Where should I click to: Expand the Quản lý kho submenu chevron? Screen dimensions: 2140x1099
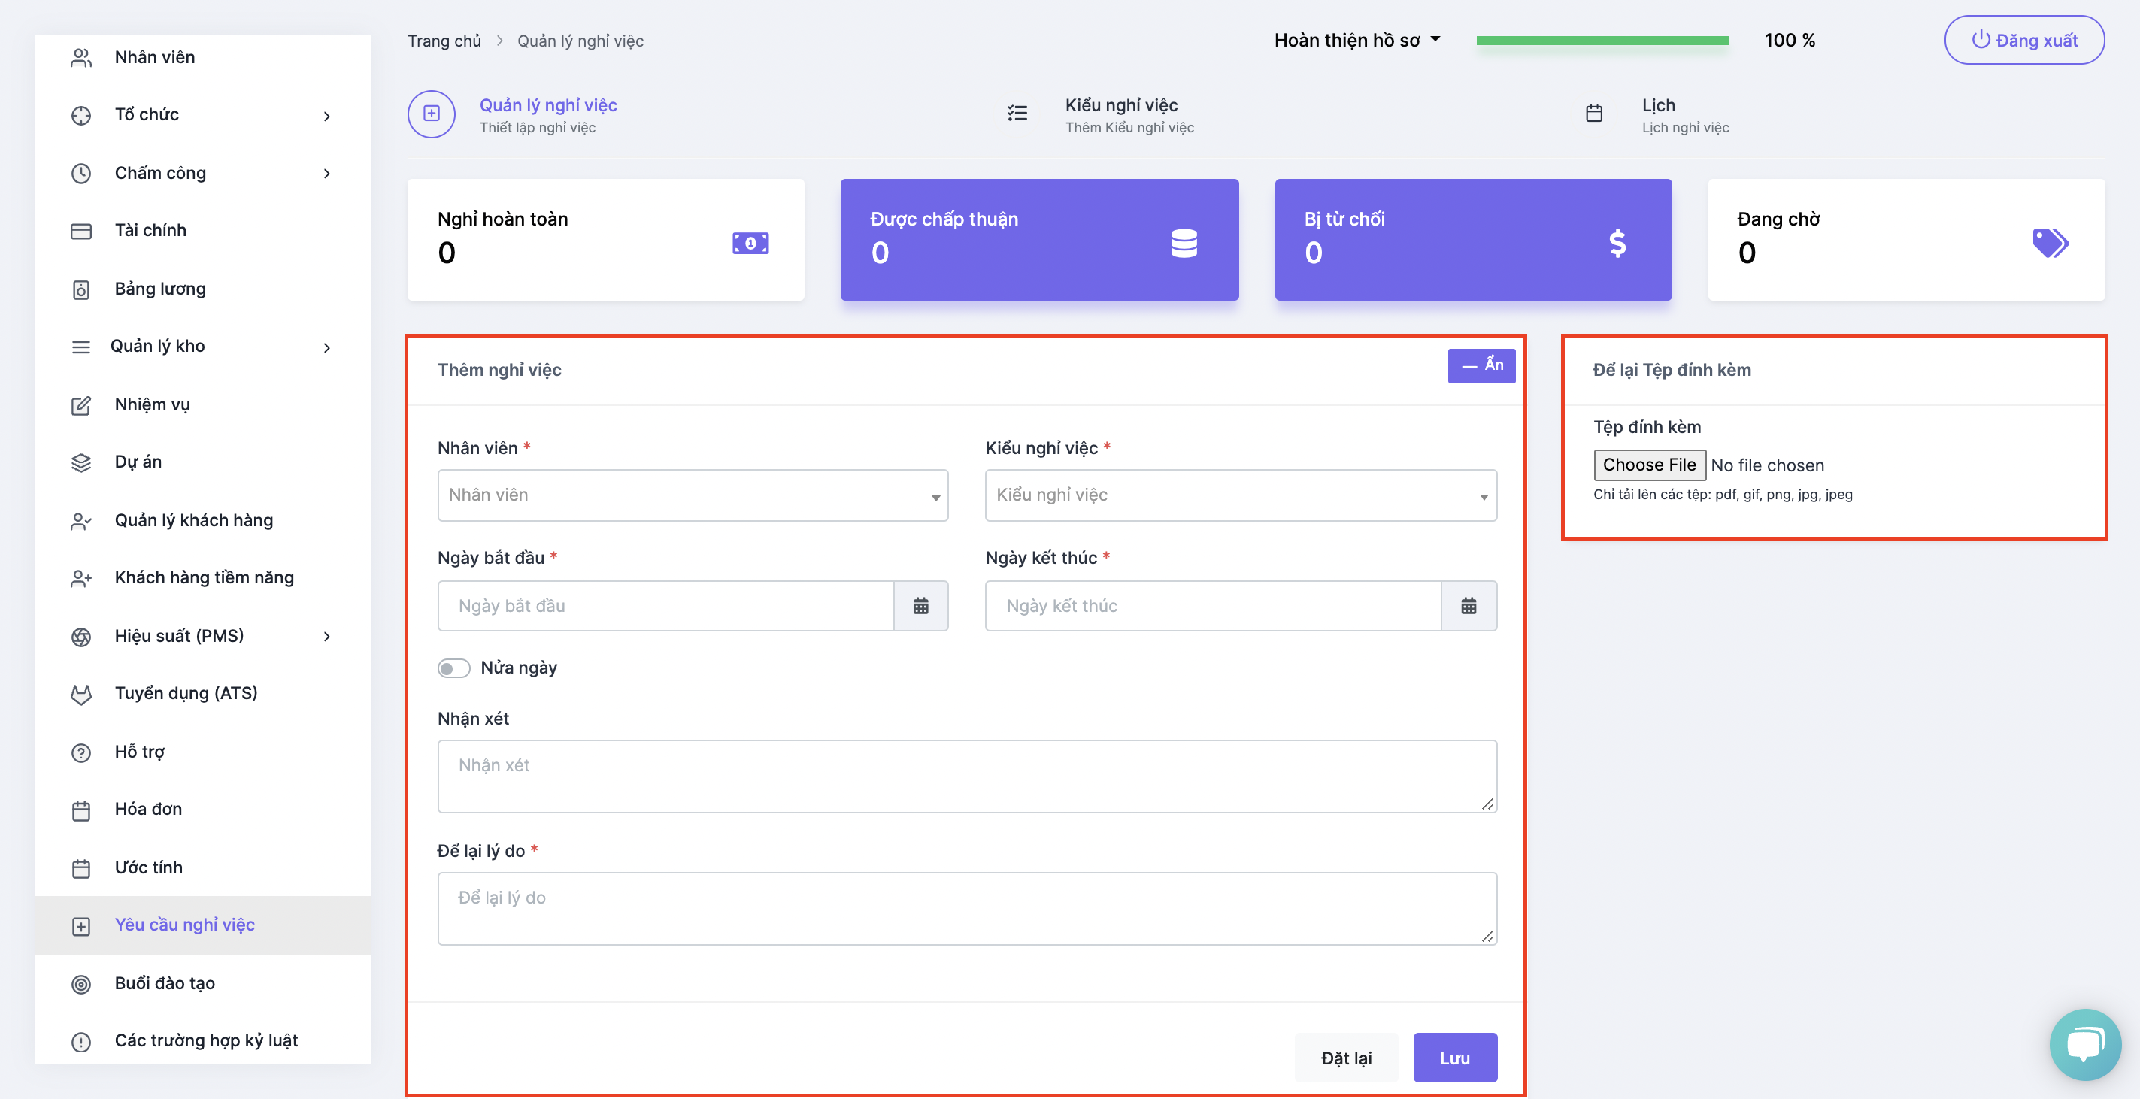[x=326, y=347]
